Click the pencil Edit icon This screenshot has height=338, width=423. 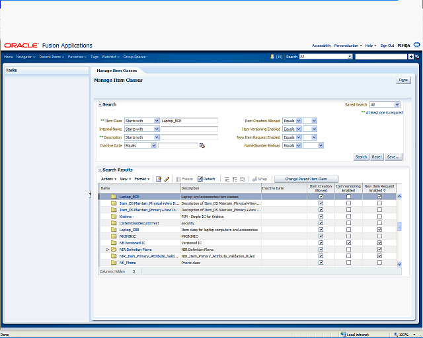[167, 179]
